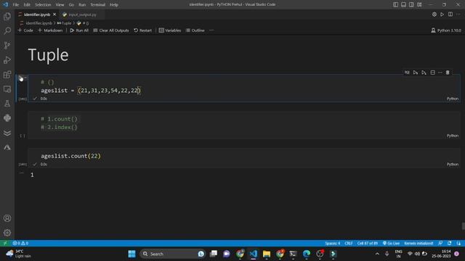Viewport: 465px width, 261px height.
Task: Open the Testing flask view
Action: pos(7,103)
